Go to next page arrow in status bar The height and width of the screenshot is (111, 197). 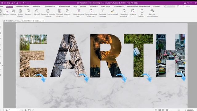22,110
